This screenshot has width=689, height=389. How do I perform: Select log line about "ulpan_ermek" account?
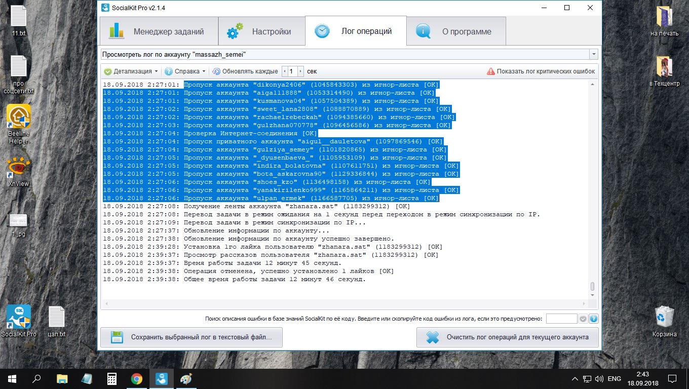[271, 198]
